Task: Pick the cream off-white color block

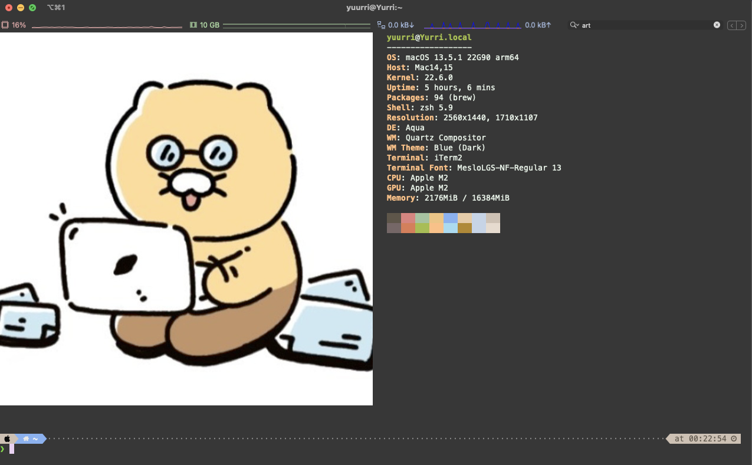Action: point(493,228)
